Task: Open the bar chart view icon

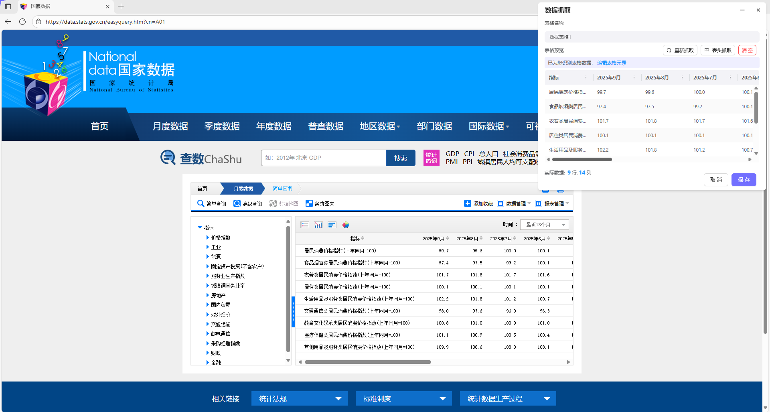Action: click(332, 225)
